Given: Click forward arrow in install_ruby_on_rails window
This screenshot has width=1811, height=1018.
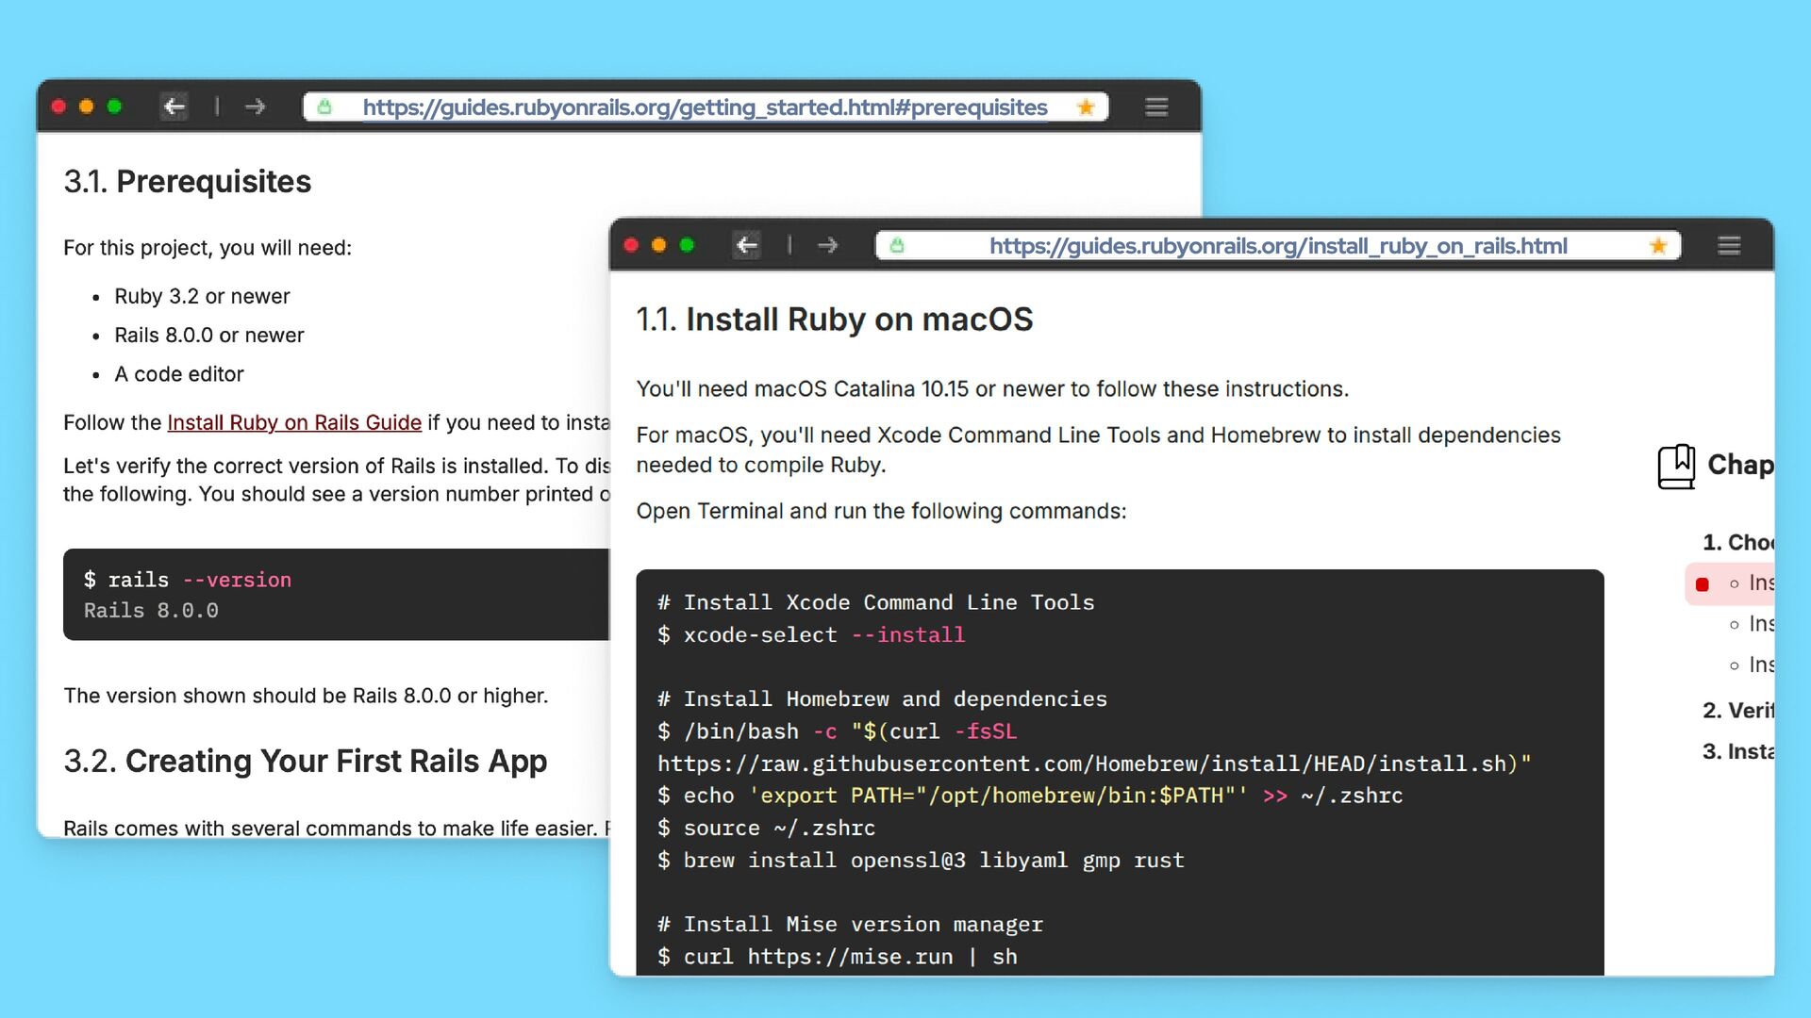Looking at the screenshot, I should tap(827, 245).
